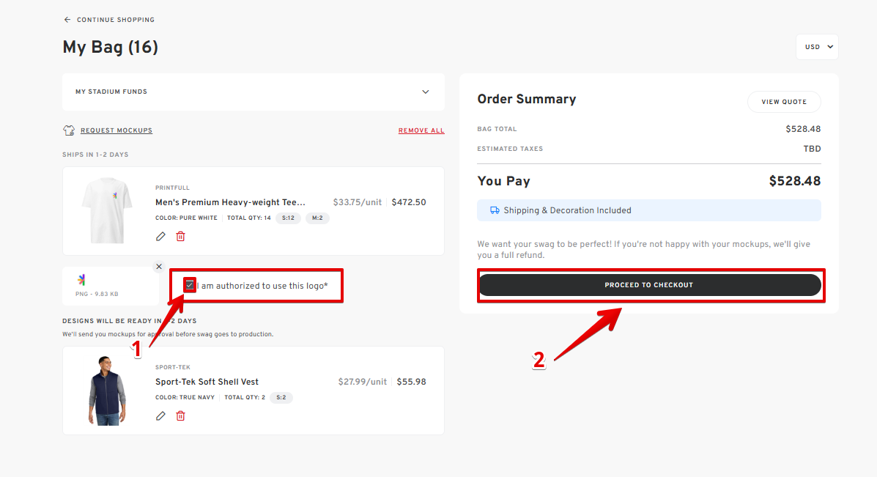
Task: Edit the Men's Premium Heavy-weight Tee item
Action: coord(160,237)
